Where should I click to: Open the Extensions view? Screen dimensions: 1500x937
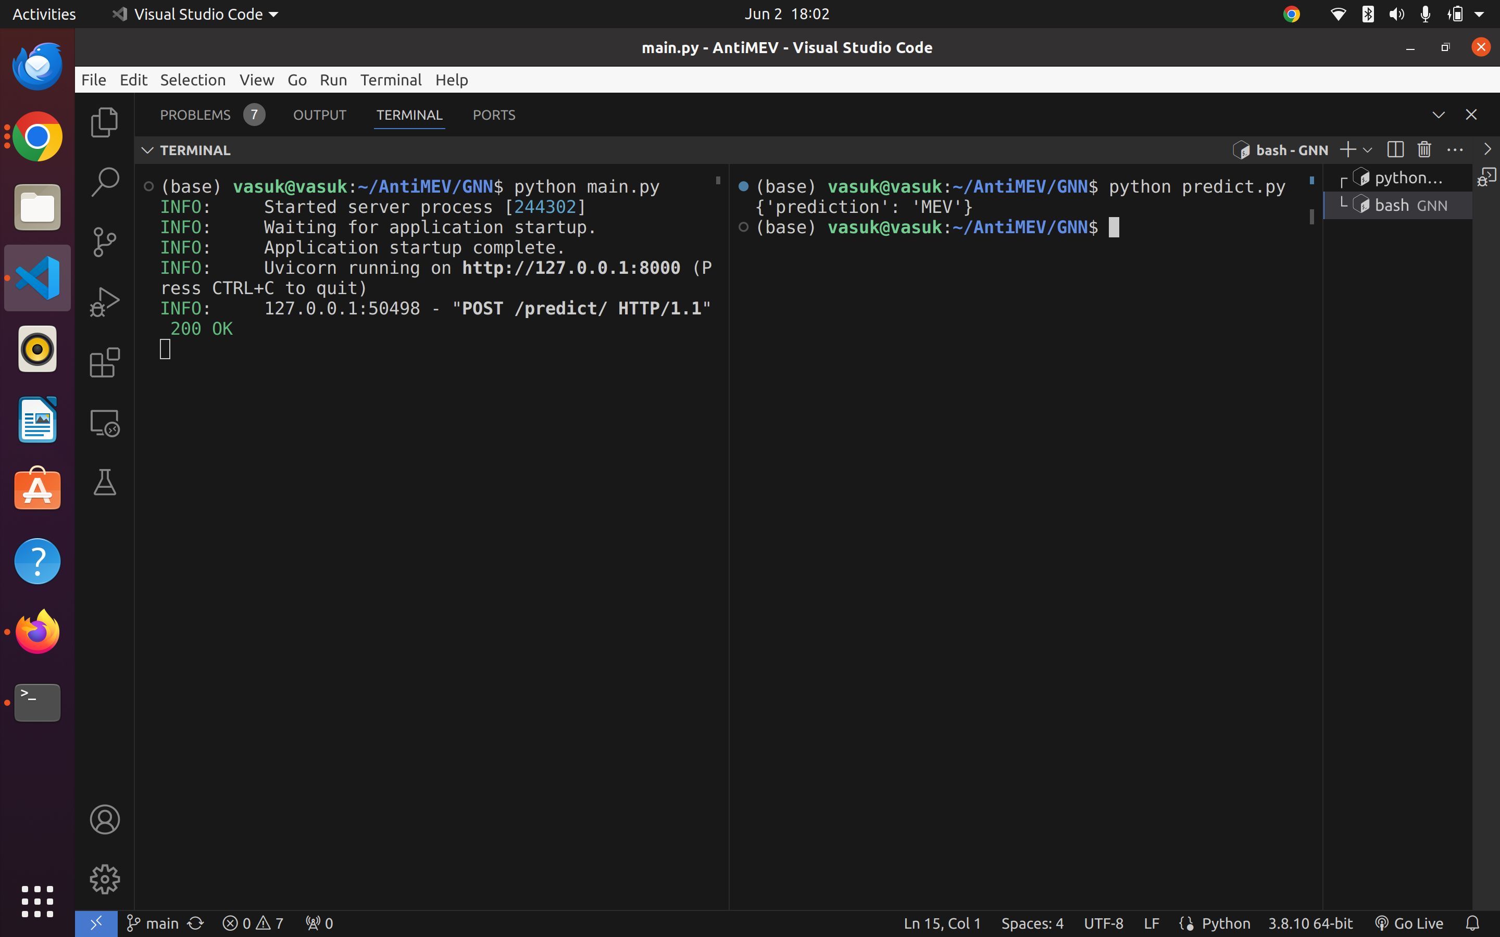pos(104,362)
